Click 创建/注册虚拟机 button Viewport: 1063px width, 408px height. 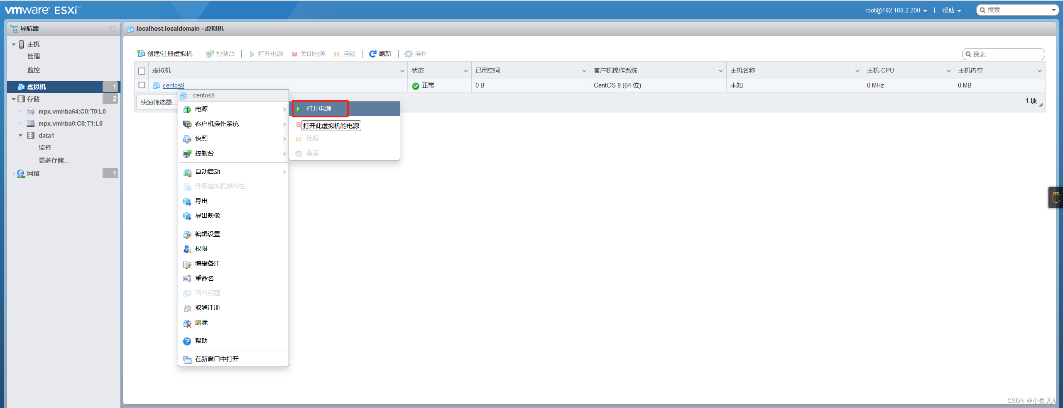coord(165,54)
